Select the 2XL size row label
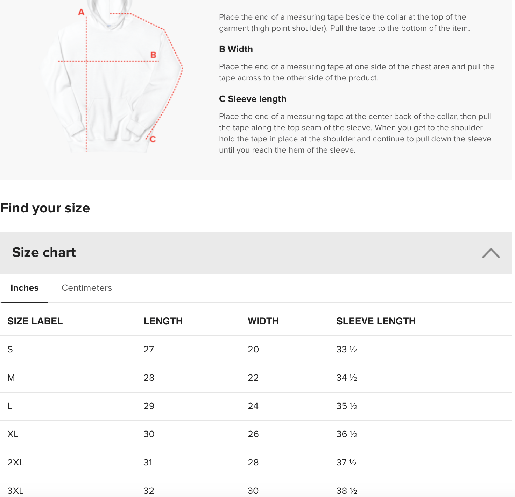 (16, 462)
